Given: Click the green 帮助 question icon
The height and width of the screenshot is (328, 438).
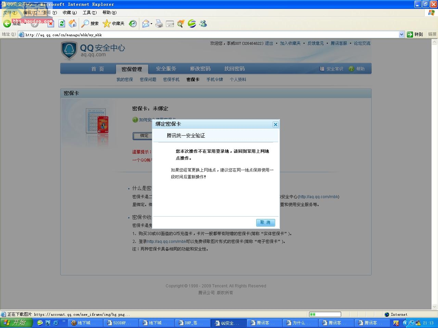Looking at the screenshot, I should pyautogui.click(x=351, y=69).
